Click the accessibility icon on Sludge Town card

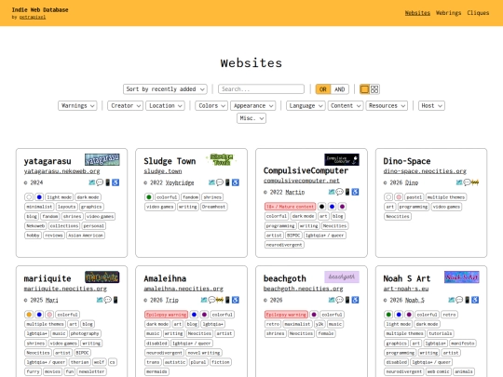tap(236, 182)
